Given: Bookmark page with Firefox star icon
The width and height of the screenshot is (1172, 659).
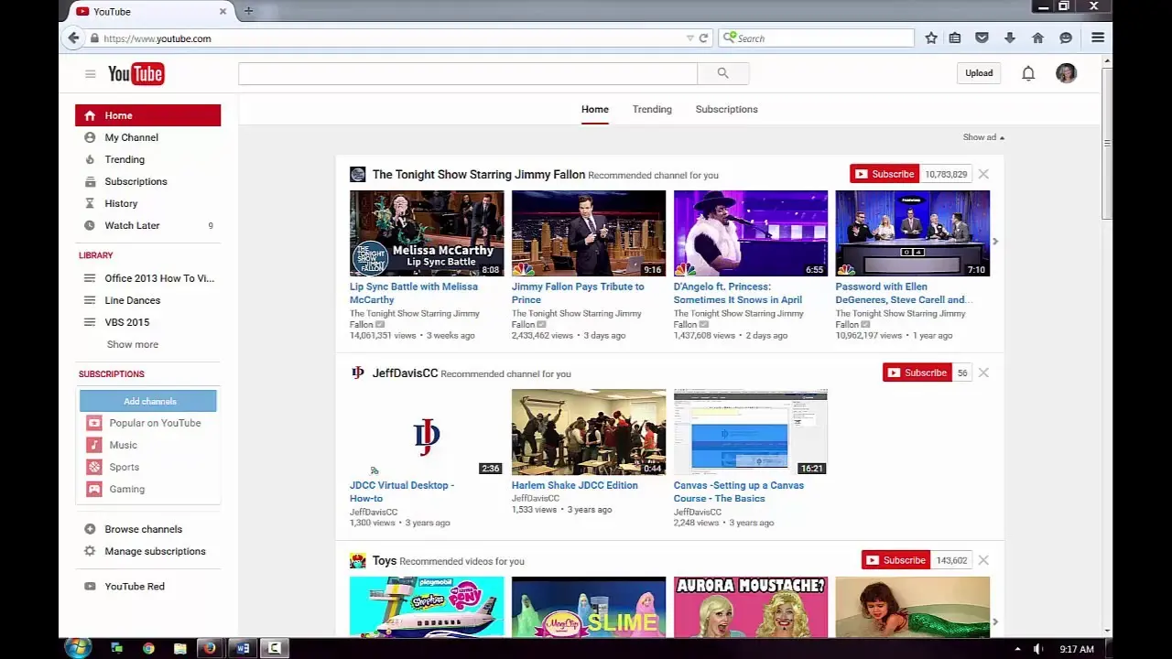Looking at the screenshot, I should [x=931, y=38].
